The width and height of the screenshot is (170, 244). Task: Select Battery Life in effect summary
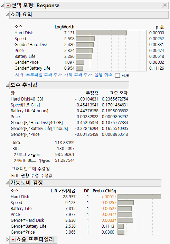[x=25, y=56]
